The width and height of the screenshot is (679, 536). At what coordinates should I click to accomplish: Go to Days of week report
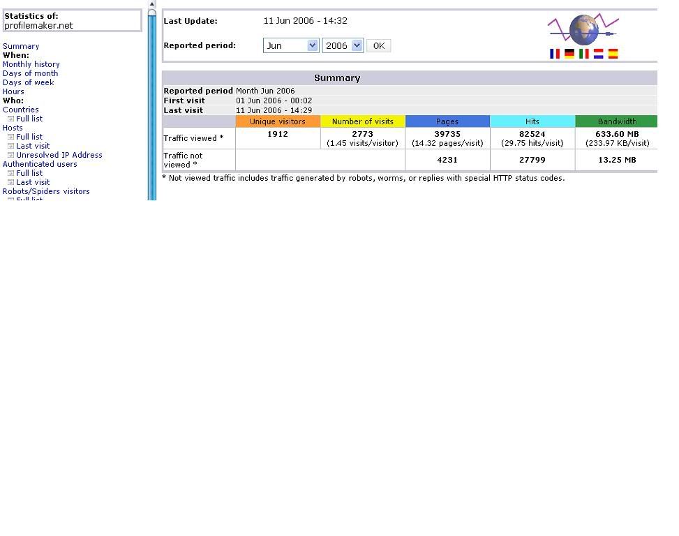tap(28, 82)
